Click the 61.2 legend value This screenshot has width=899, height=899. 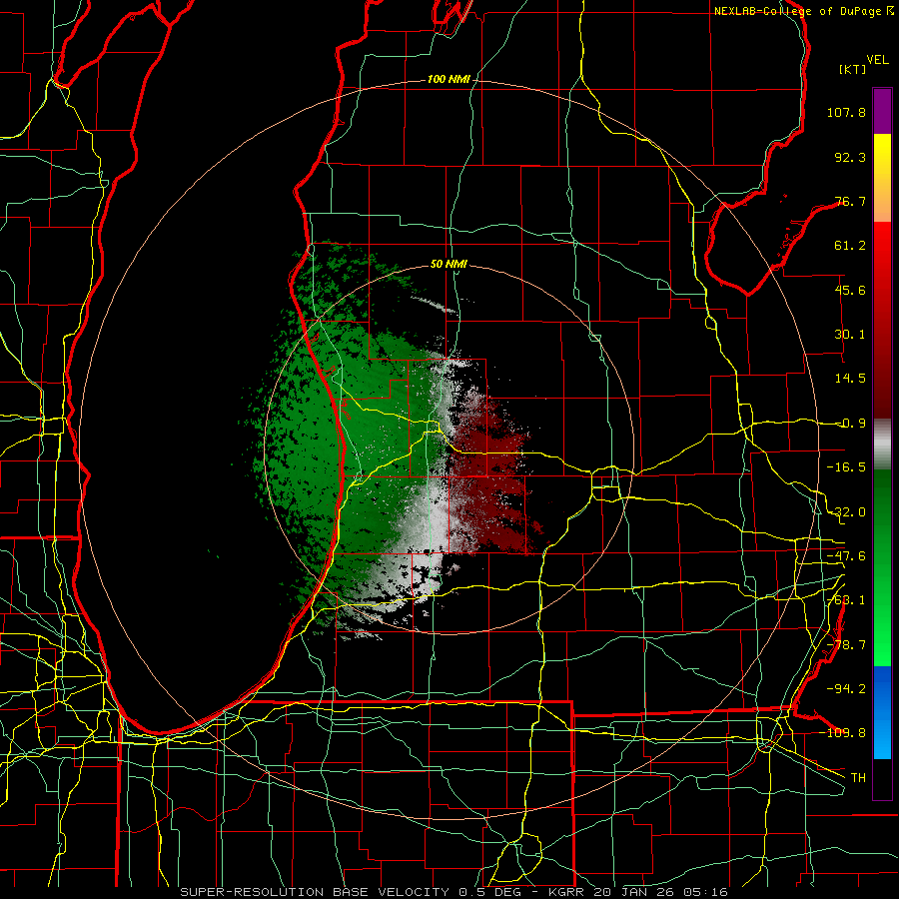pyautogui.click(x=850, y=246)
